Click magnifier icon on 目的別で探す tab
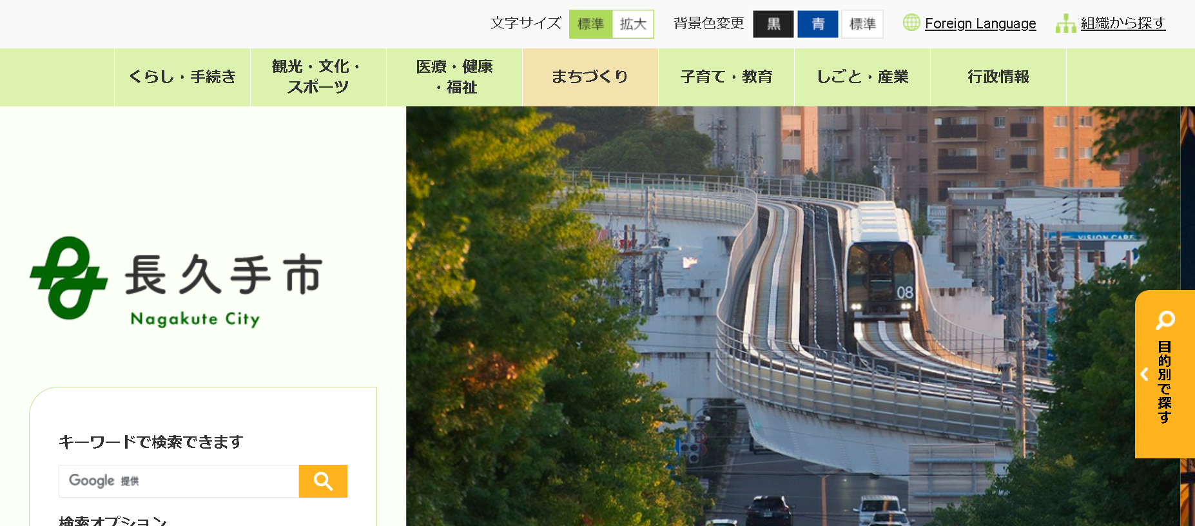This screenshot has height=526, width=1195. coord(1165,320)
